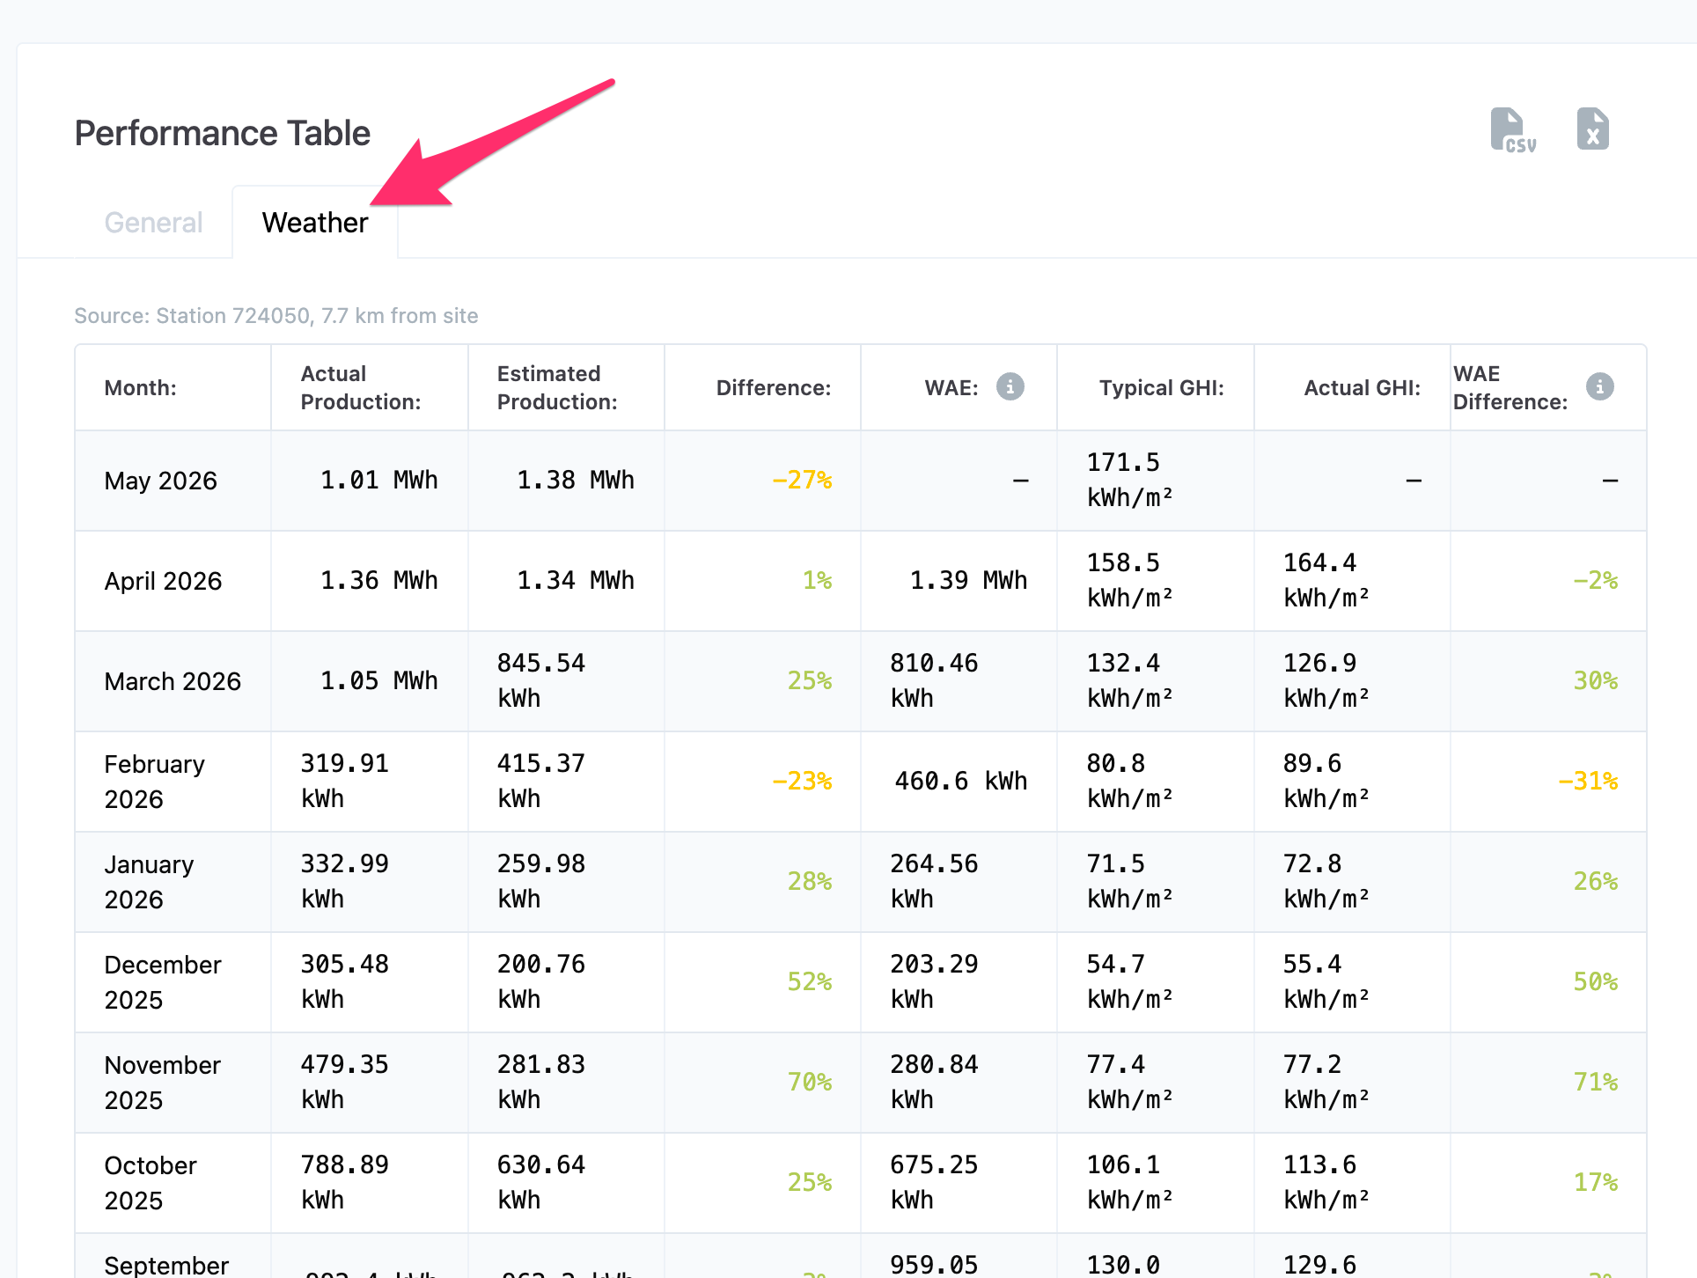Click the Estimated Production column header
The width and height of the screenshot is (1697, 1278).
[x=557, y=388]
